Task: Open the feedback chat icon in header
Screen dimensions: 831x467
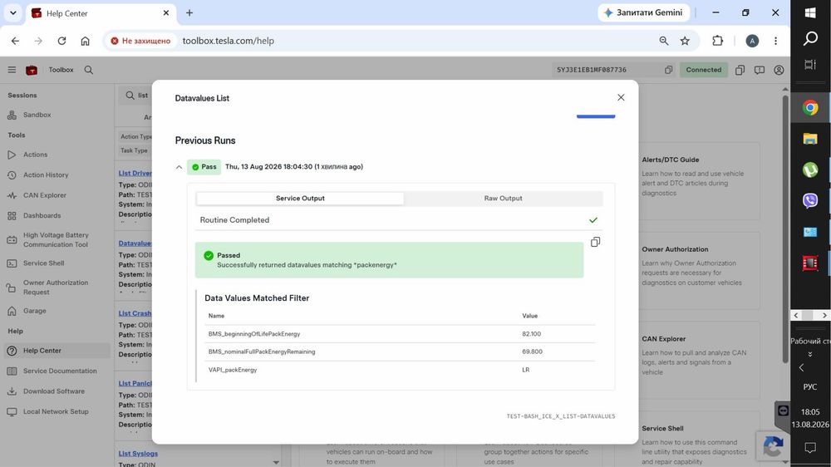Action: click(x=760, y=70)
